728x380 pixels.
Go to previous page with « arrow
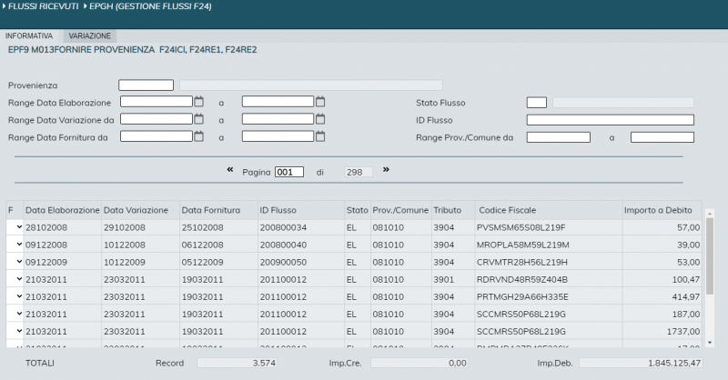230,170
